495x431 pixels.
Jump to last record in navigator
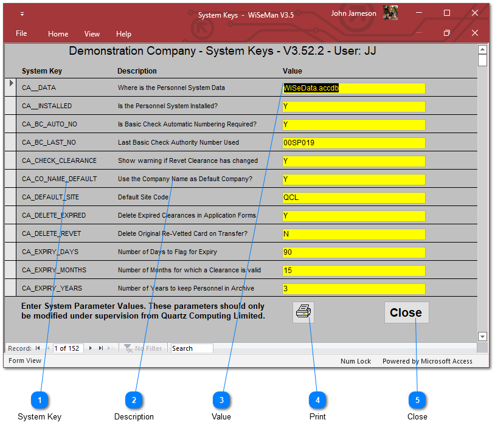point(101,348)
